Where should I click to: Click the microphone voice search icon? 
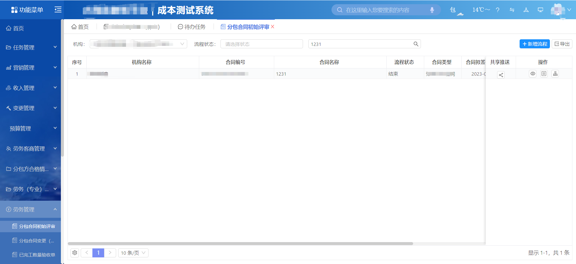[432, 10]
